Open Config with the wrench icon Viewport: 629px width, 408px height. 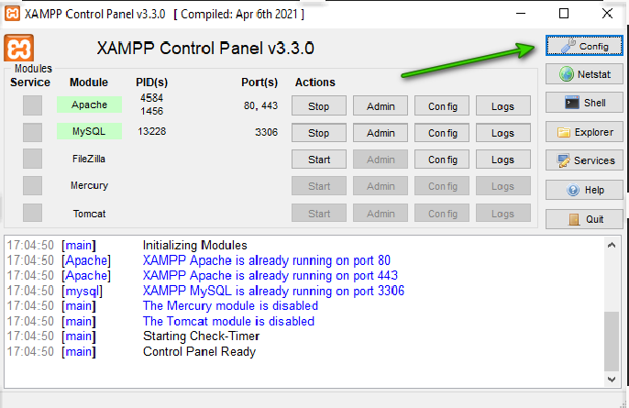coord(584,46)
